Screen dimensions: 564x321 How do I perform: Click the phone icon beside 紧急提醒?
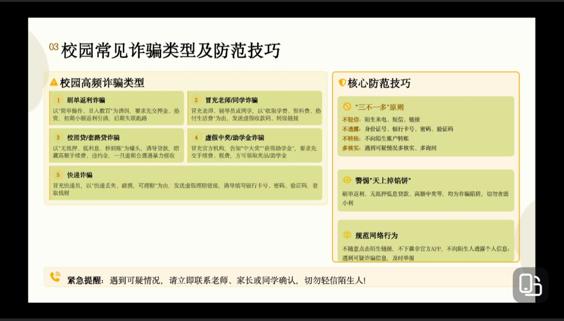point(55,277)
